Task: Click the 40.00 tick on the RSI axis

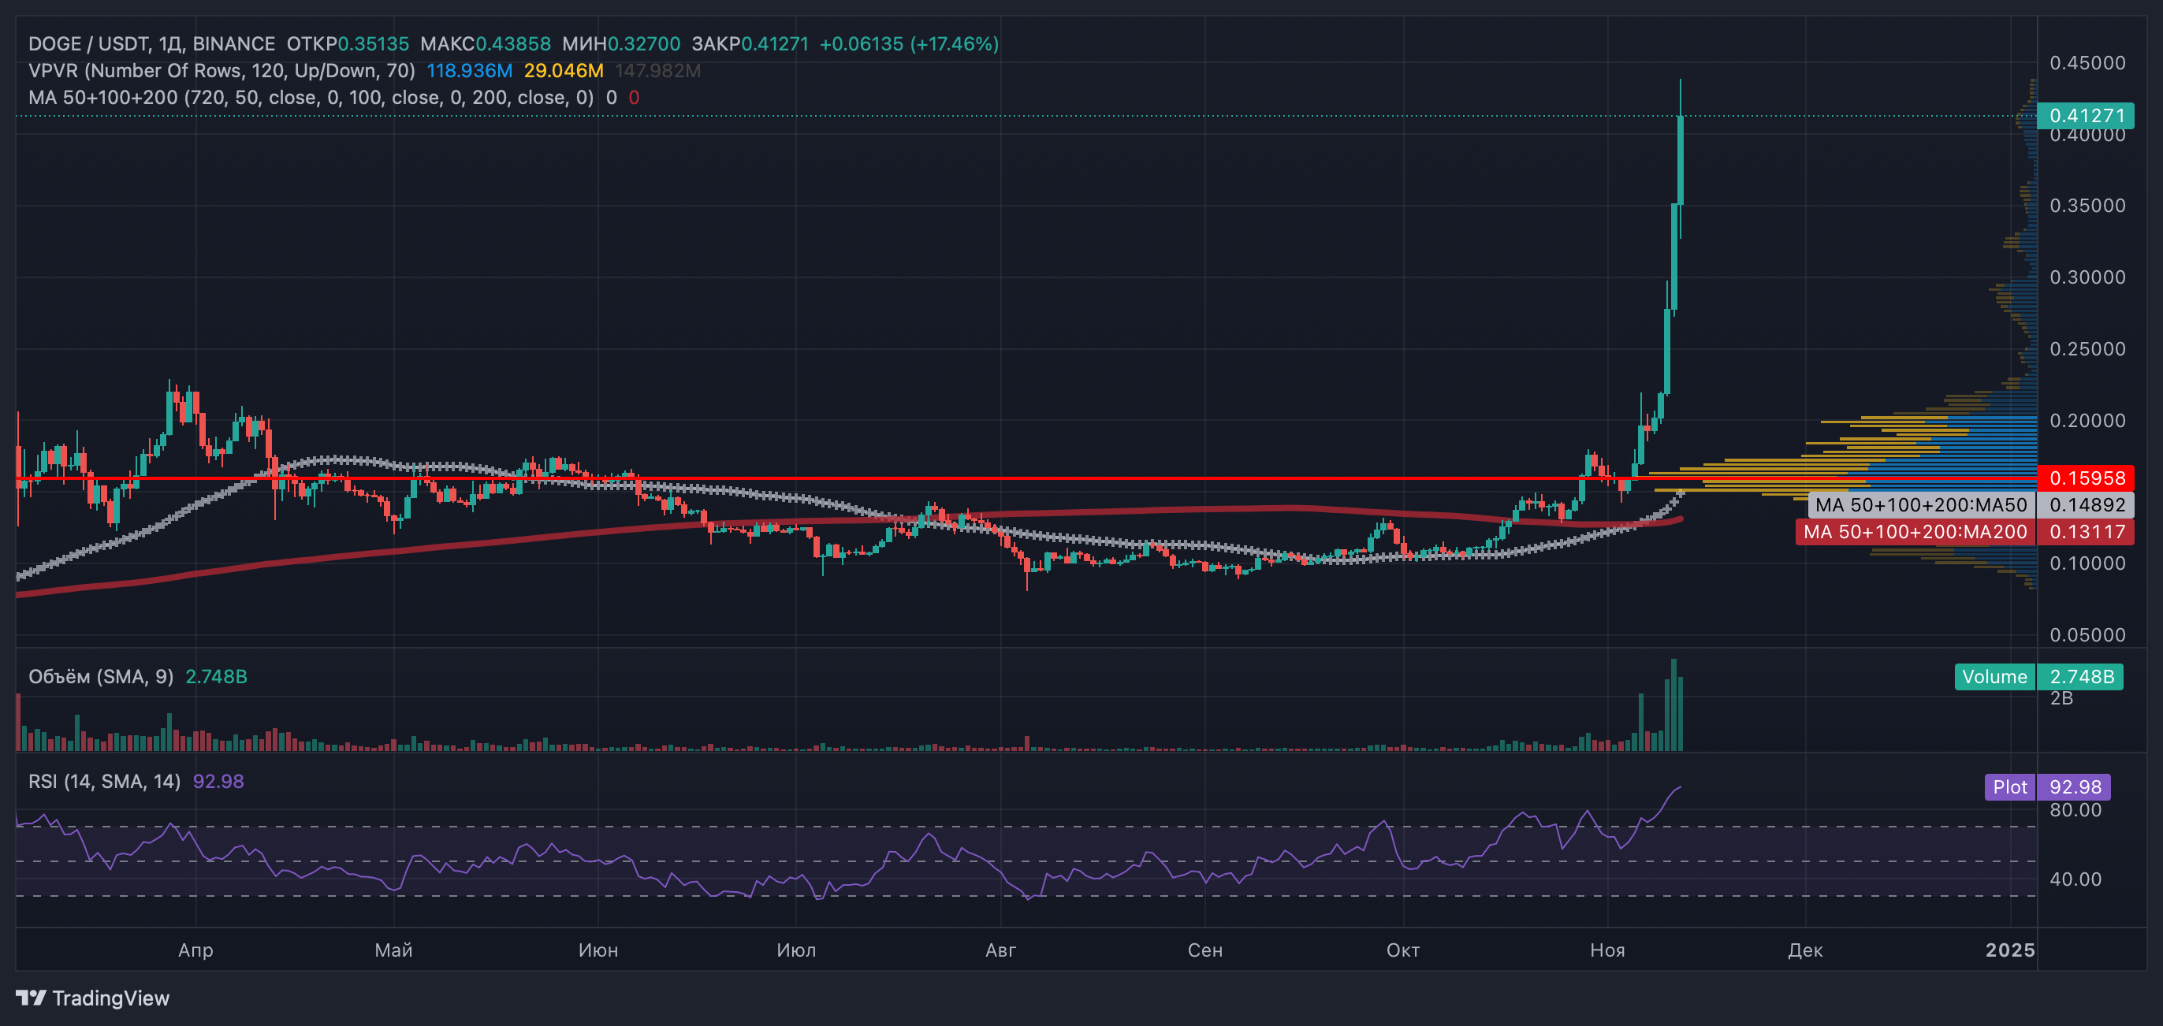Action: 2075,879
